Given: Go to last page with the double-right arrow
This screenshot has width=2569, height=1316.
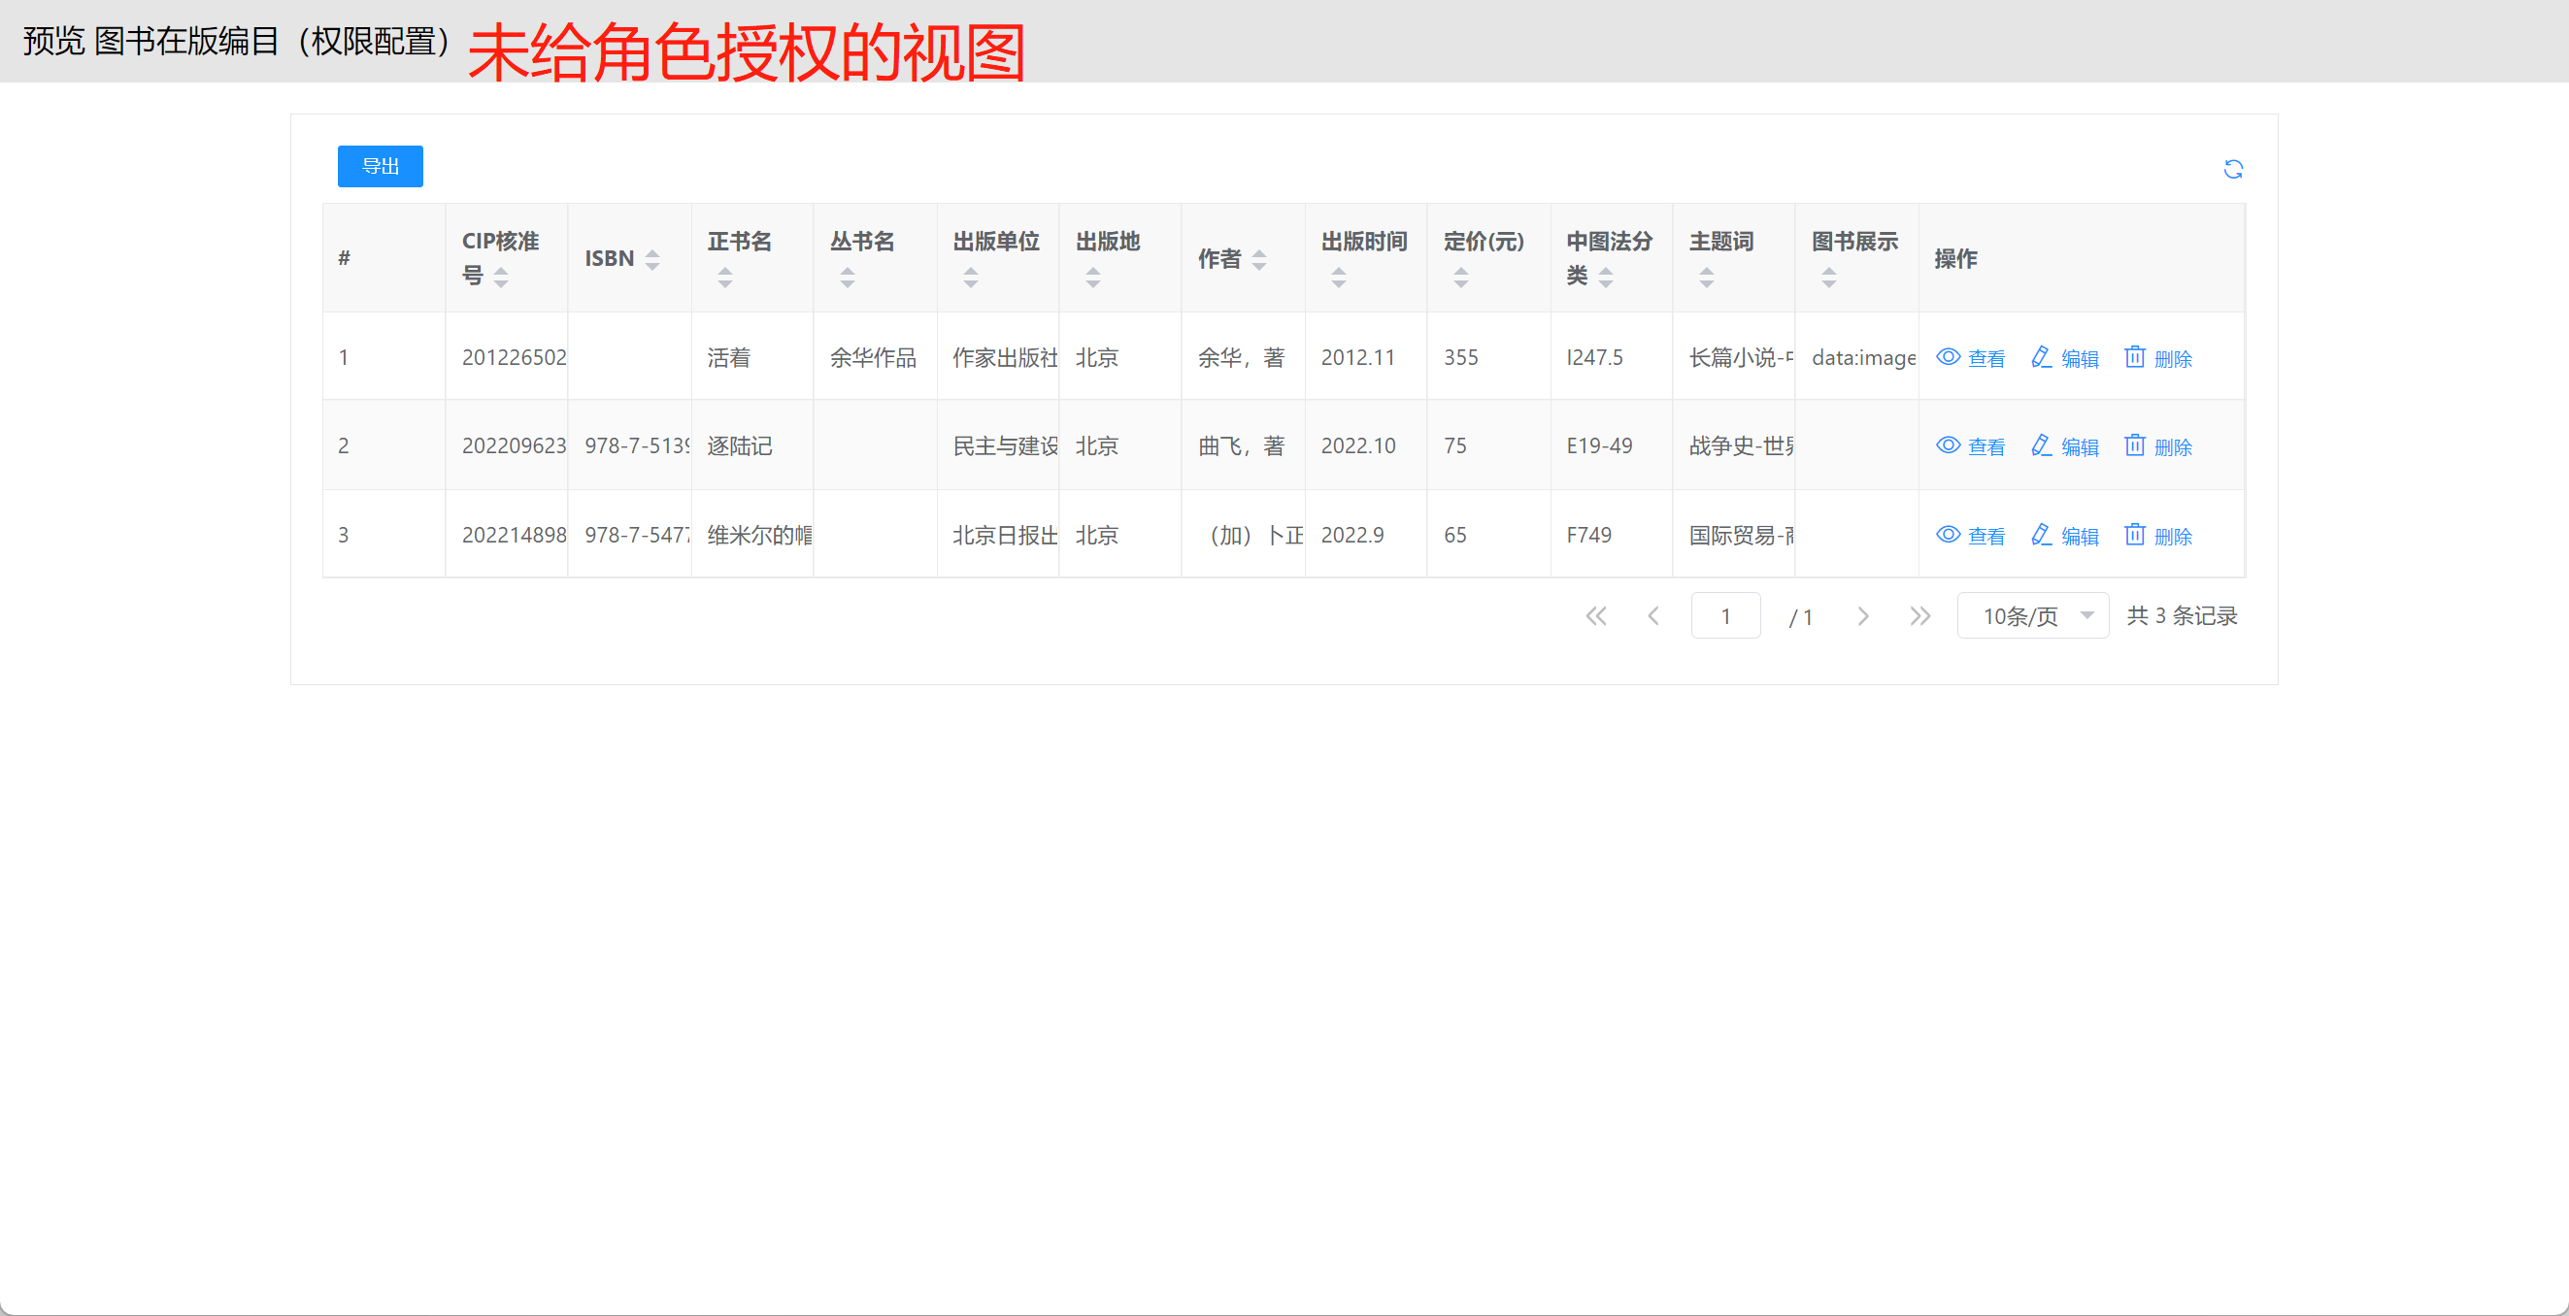Looking at the screenshot, I should click(1919, 616).
